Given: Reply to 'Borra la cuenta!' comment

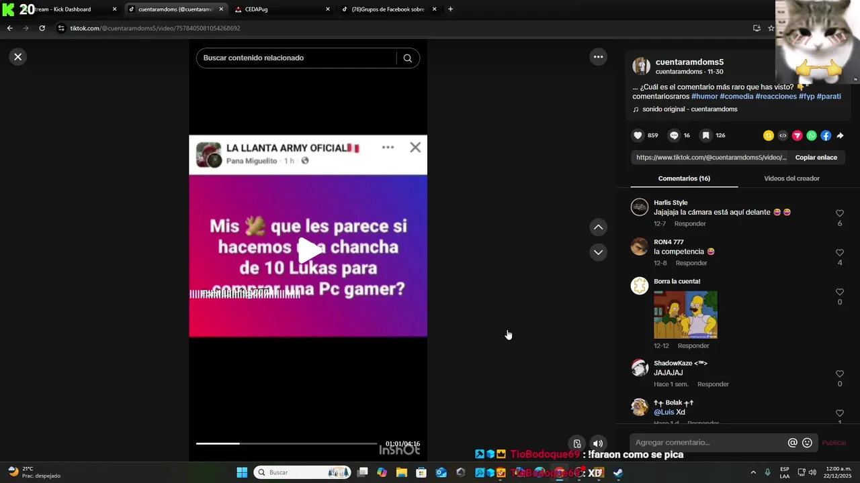Looking at the screenshot, I should click(693, 346).
